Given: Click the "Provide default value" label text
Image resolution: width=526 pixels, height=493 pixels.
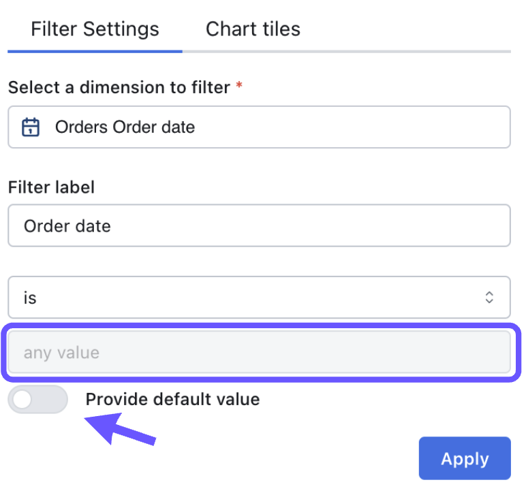Looking at the screenshot, I should 172,400.
